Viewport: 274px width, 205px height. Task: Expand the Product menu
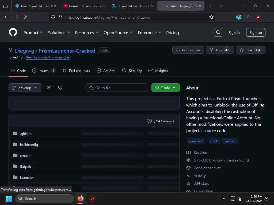[x=33, y=33]
